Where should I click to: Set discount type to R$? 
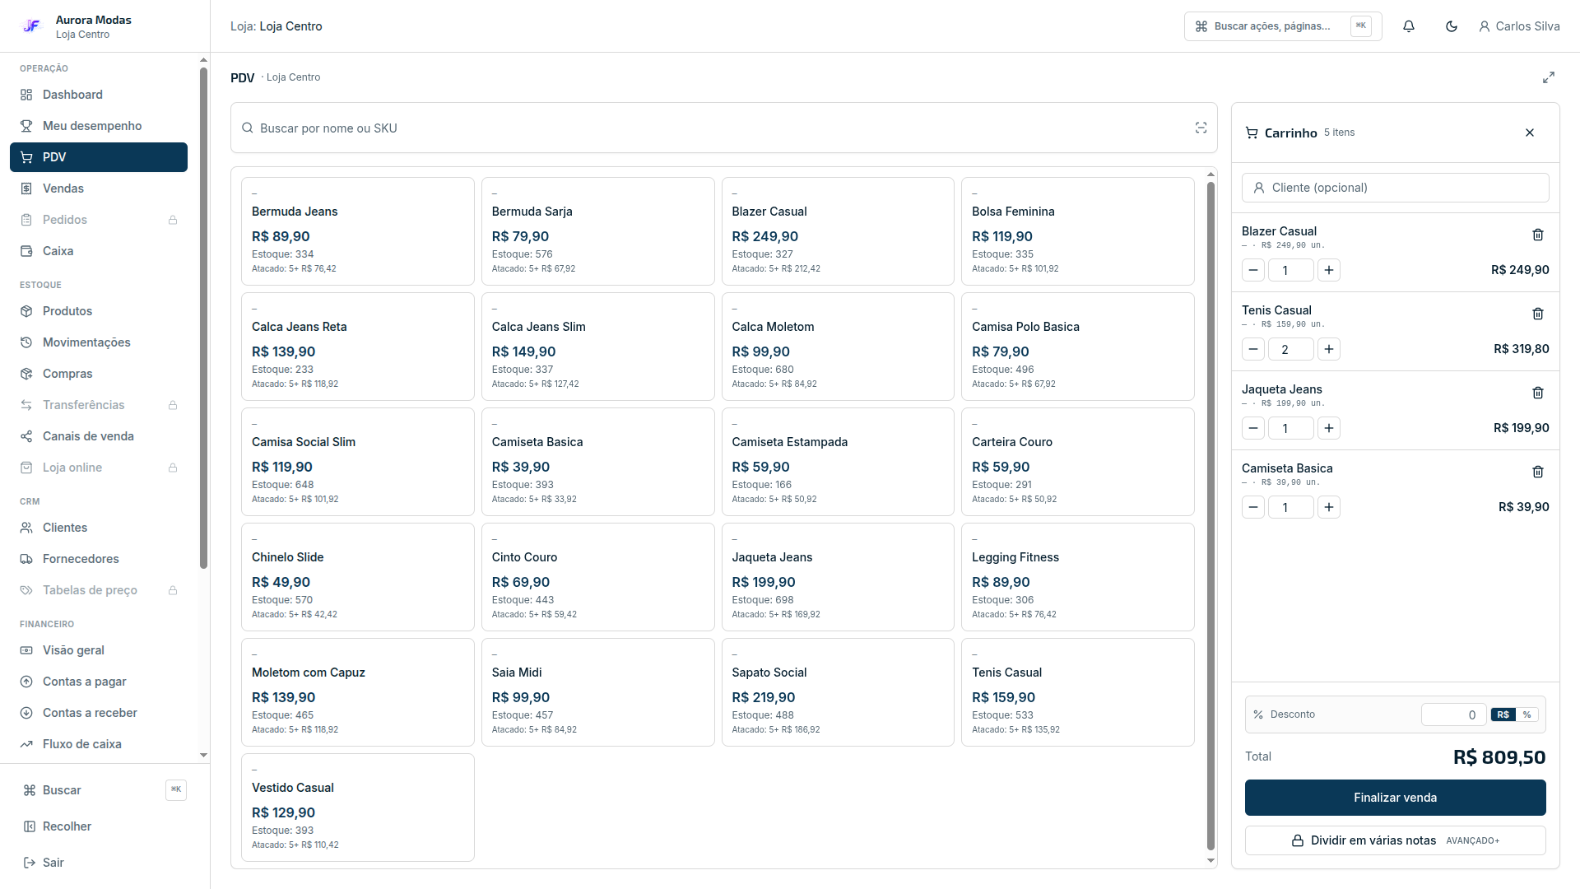pyautogui.click(x=1503, y=714)
